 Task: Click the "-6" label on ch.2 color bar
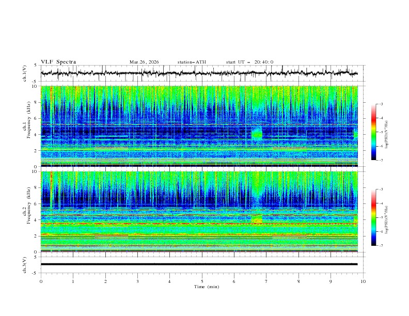pos(381,231)
